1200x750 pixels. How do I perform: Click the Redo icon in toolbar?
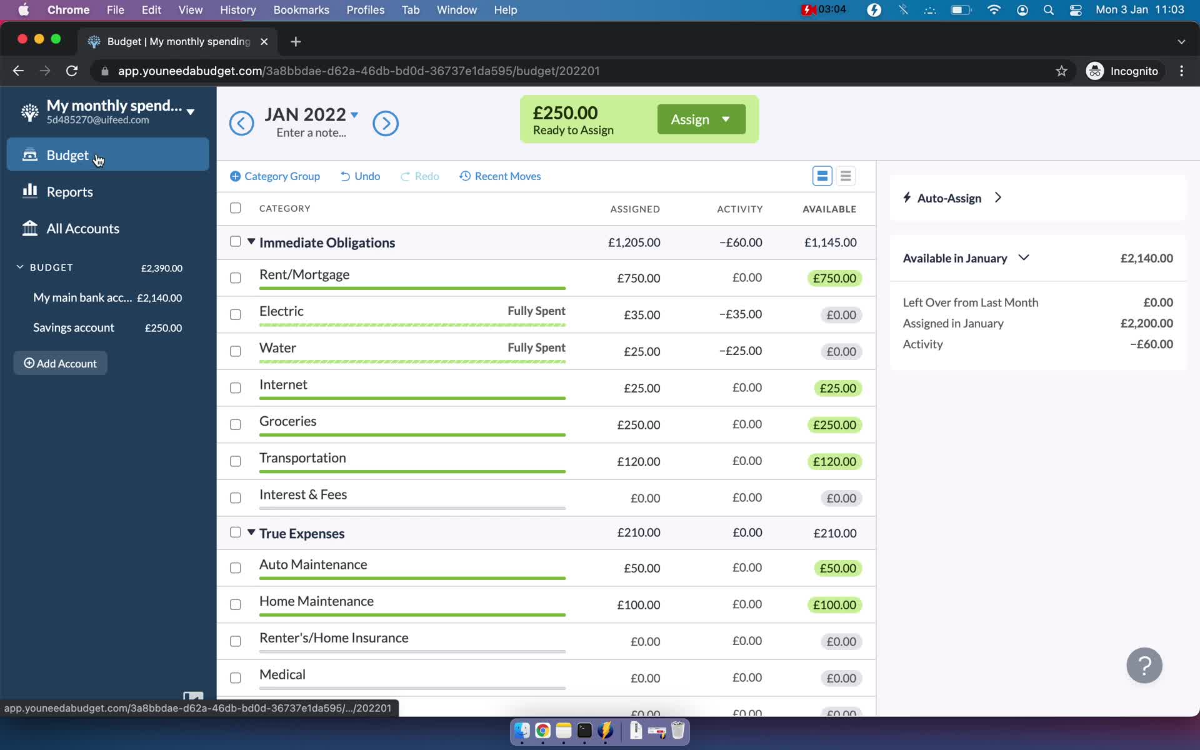pyautogui.click(x=404, y=176)
